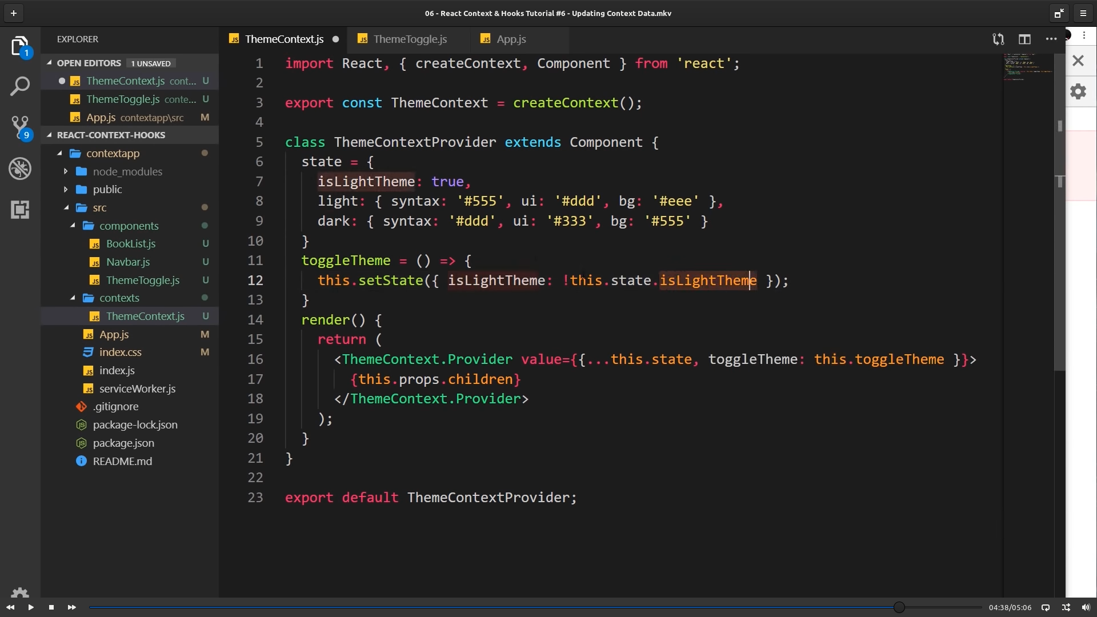Open Source Control view with badge 9
This screenshot has width=1097, height=617.
pyautogui.click(x=20, y=127)
